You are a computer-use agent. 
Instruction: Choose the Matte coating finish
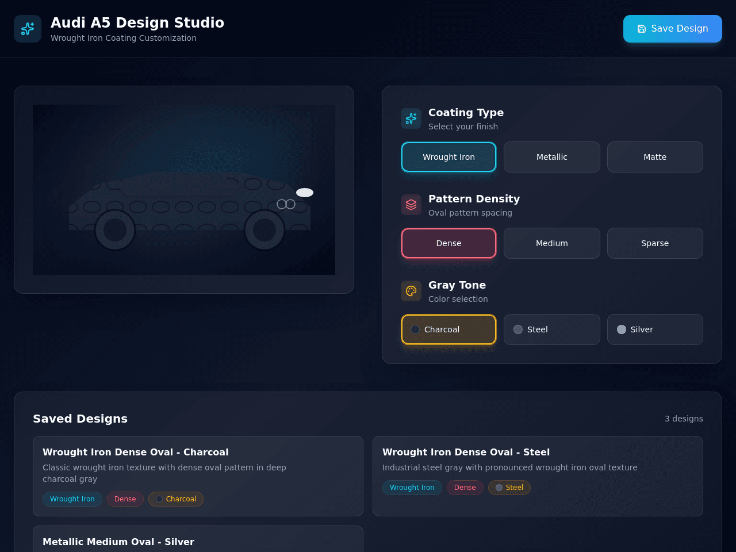[655, 157]
